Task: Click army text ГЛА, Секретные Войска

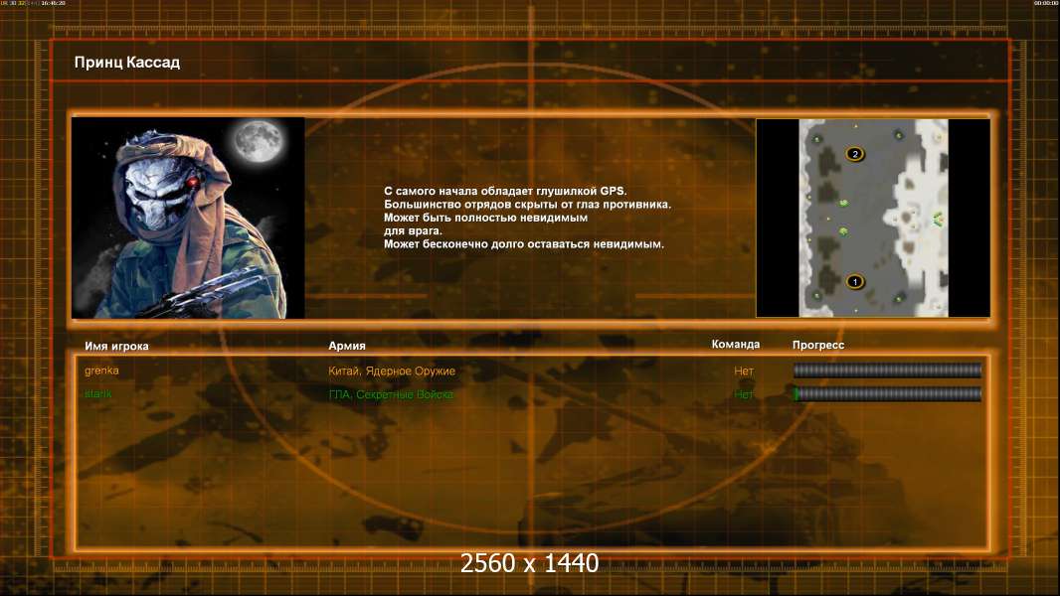Action: [x=391, y=394]
